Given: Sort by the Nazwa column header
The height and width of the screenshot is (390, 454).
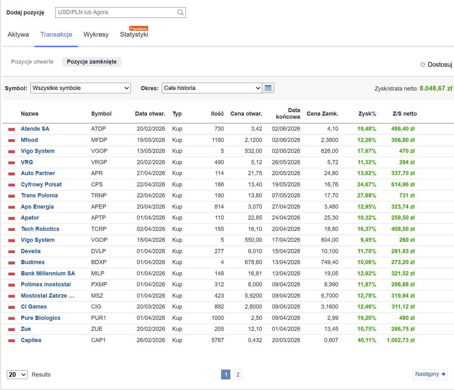Looking at the screenshot, I should click(30, 113).
